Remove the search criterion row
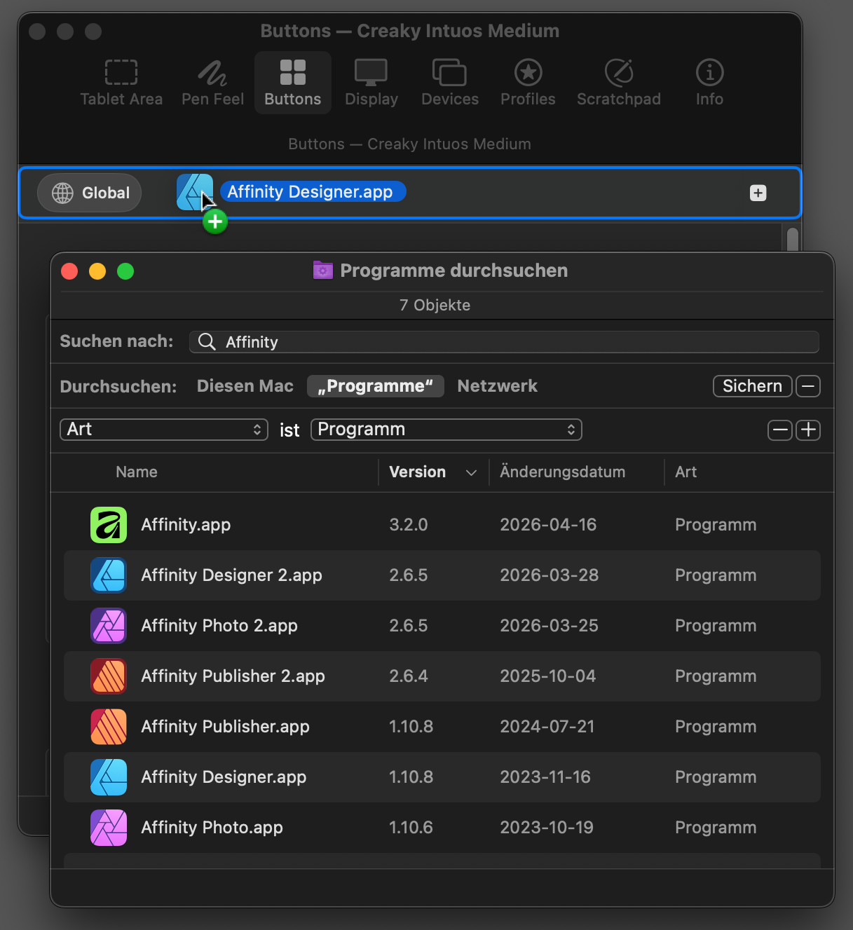Viewport: 853px width, 930px height. click(x=779, y=430)
